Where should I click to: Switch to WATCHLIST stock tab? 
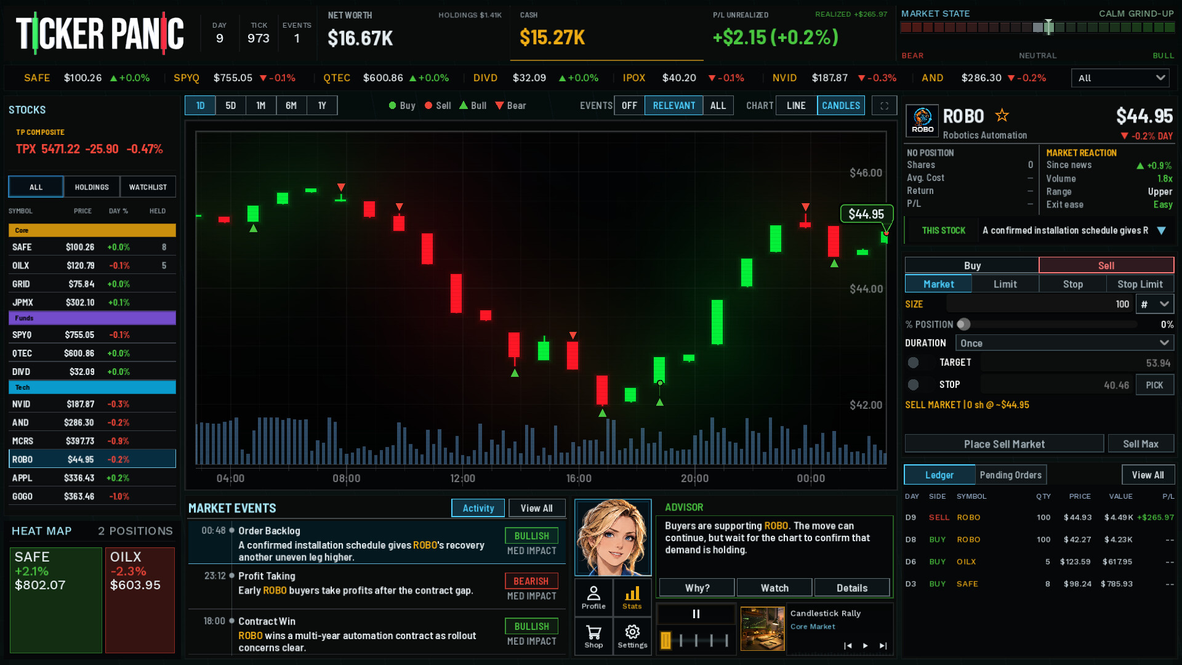[148, 187]
